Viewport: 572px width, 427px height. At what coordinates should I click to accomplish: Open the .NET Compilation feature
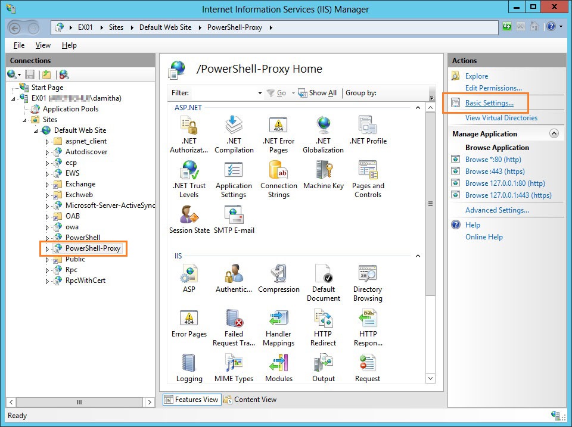[234, 134]
